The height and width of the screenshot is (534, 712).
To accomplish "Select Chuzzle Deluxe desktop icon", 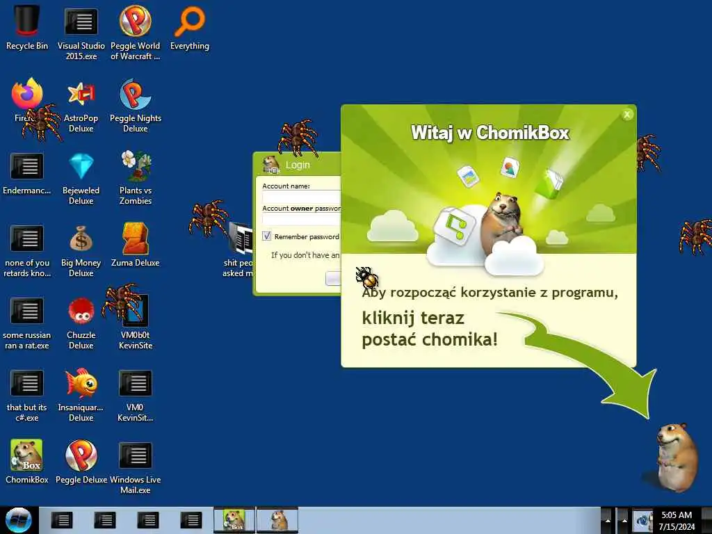I will click(x=81, y=323).
